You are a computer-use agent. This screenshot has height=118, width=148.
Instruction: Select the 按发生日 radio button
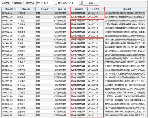(24, 3)
